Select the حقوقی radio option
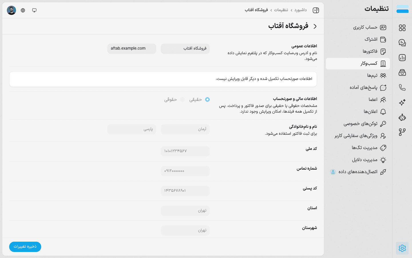This screenshot has width=412, height=258. coord(182,99)
